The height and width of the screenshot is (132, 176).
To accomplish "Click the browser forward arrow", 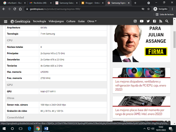I will tap(9, 9).
